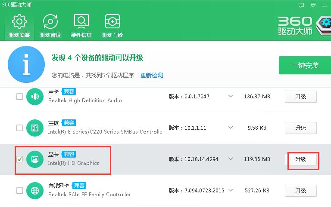Click the 136.87 MB size value
The image size is (331, 207).
(257, 97)
